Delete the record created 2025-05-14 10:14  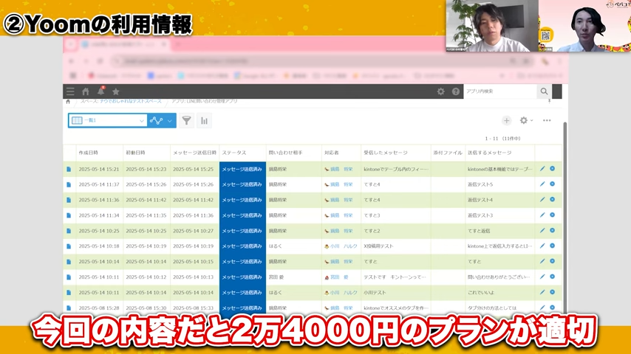[553, 262]
